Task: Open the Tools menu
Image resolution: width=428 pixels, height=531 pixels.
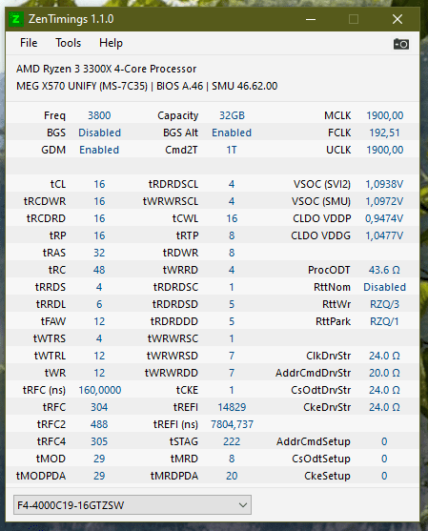Action: (69, 43)
